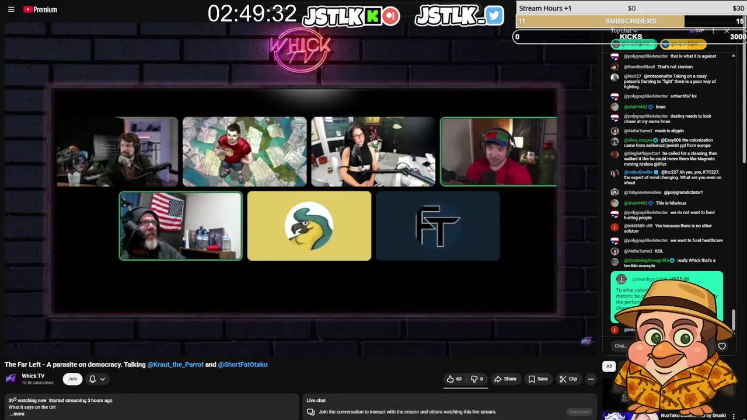Click the Chat message input field

[620, 346]
